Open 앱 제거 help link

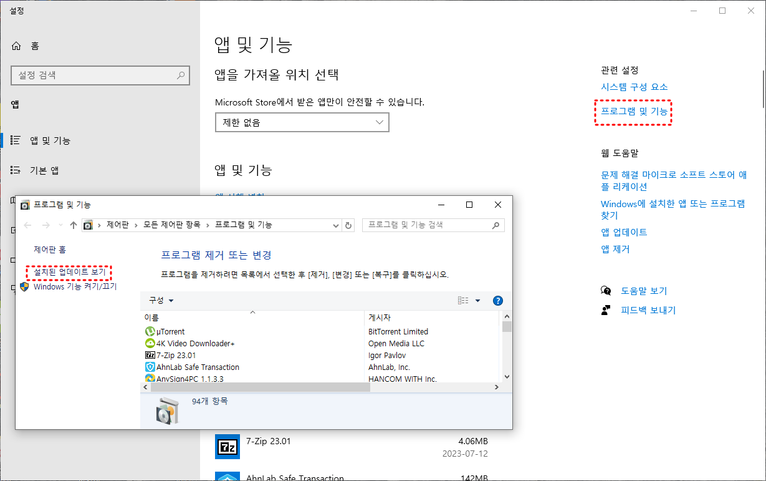point(615,249)
